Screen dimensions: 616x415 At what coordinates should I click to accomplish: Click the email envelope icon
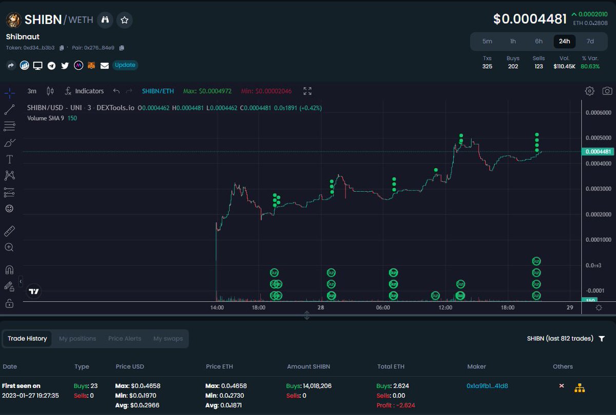[x=105, y=65]
